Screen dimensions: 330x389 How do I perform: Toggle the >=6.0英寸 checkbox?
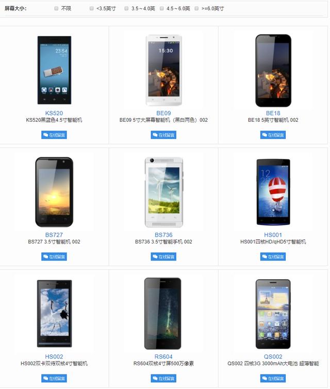pos(196,8)
